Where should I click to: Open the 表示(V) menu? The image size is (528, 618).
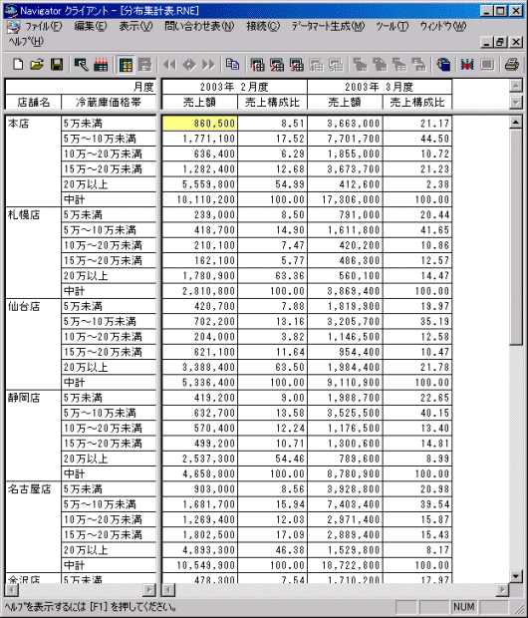click(x=135, y=26)
